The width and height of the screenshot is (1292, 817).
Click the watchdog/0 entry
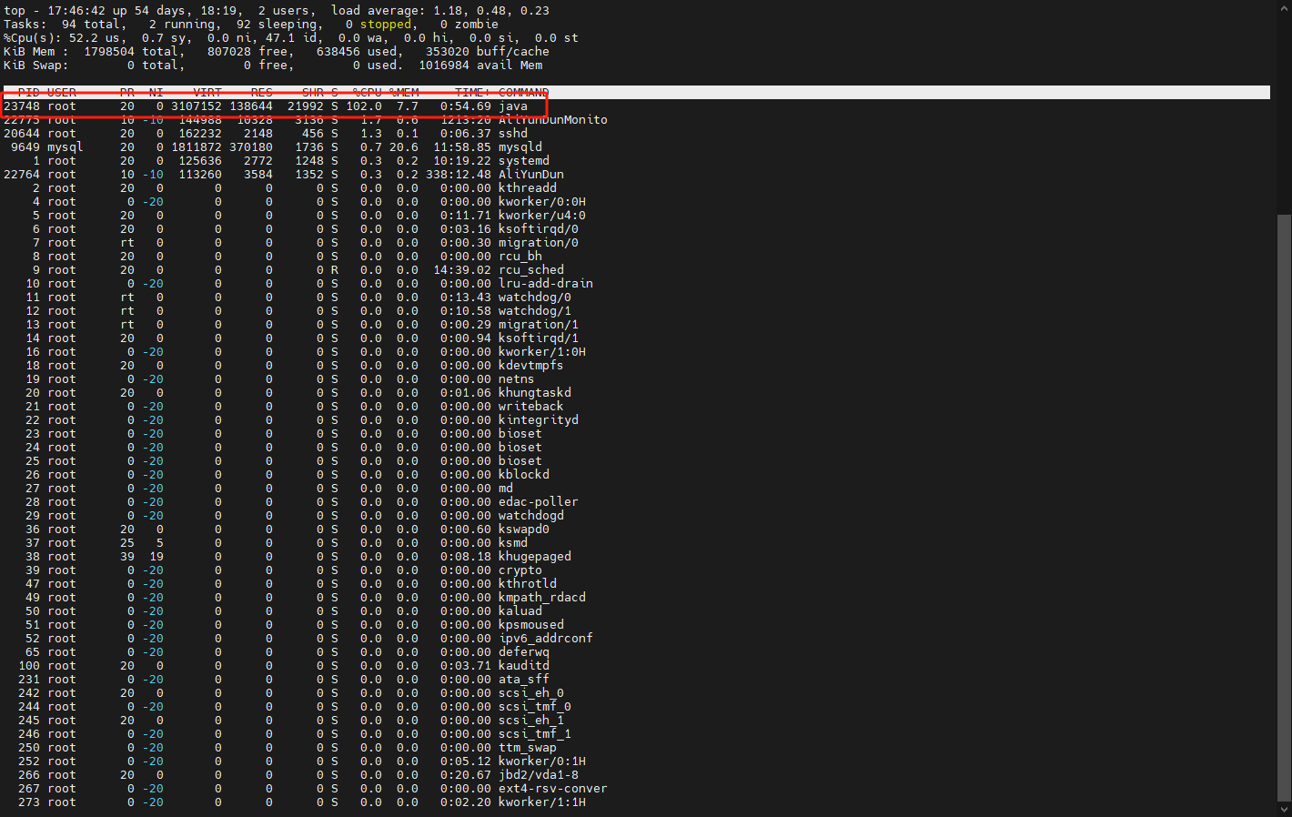tap(535, 298)
